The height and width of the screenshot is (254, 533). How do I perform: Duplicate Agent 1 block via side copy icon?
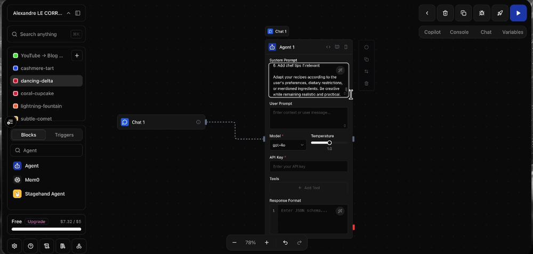(367, 60)
